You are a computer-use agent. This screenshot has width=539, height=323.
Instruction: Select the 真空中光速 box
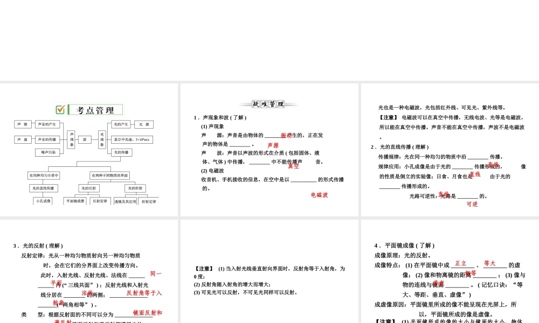pyautogui.click(x=132, y=139)
